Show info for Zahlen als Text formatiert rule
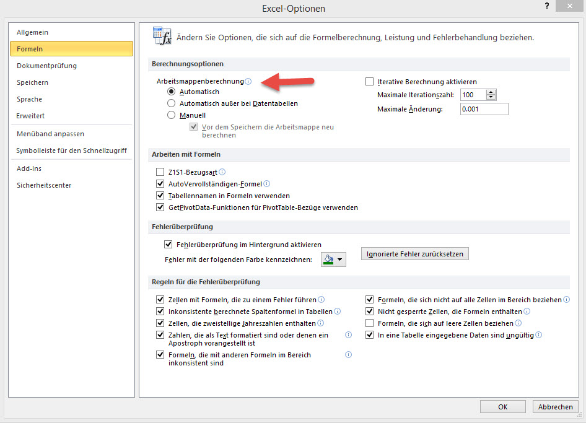Viewport: 586px width, 423px height. (348, 334)
